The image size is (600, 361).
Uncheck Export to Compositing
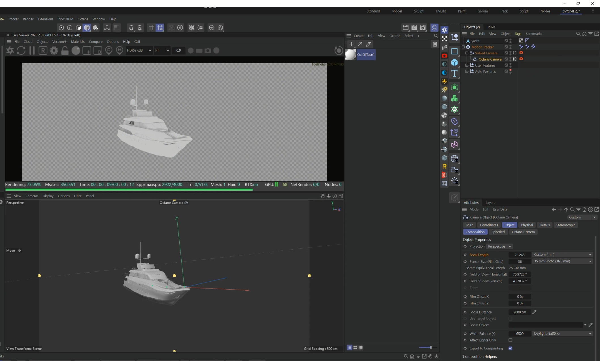(x=510, y=348)
